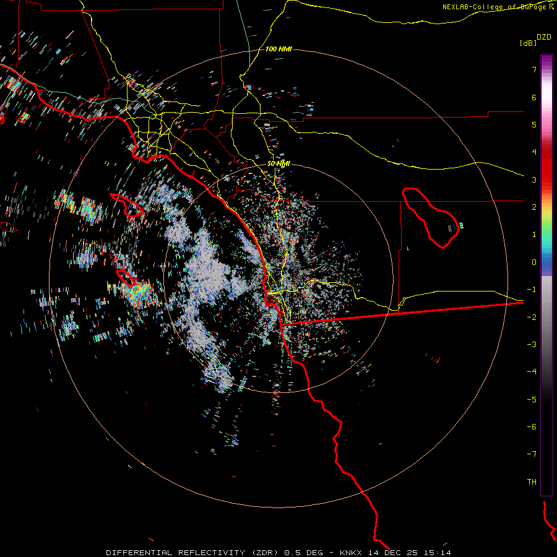Click the 1 value on color scale
The image size is (557, 557).
coord(534,235)
